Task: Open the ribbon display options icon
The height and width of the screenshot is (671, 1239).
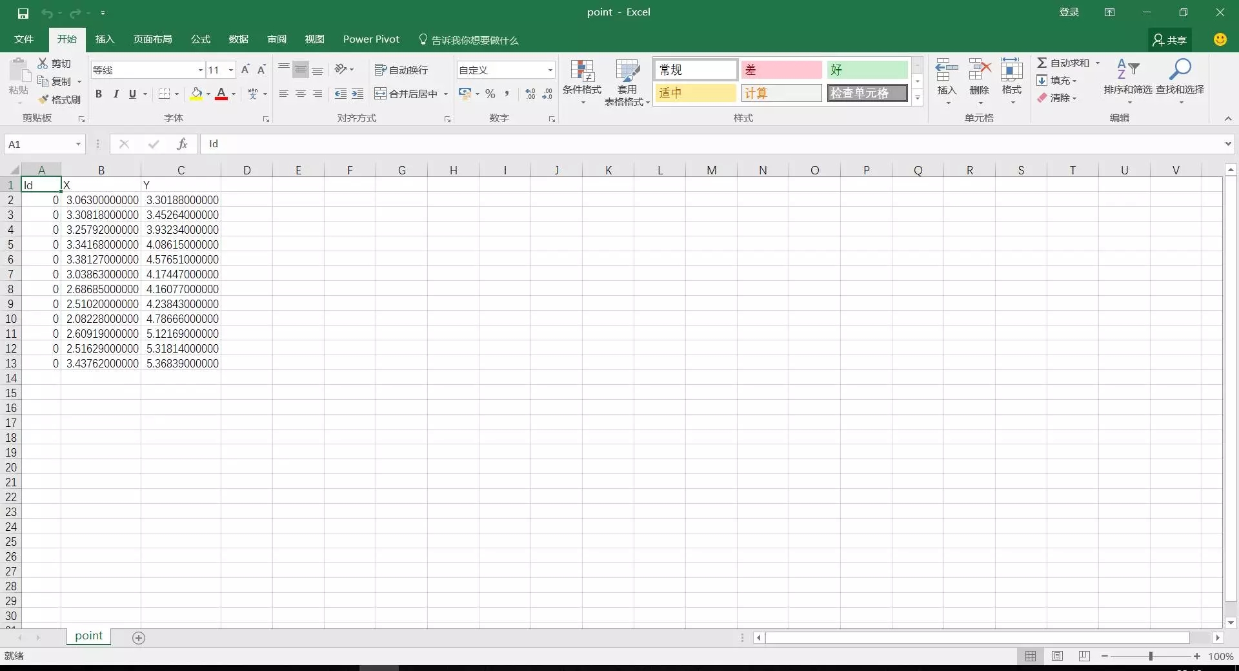Action: pos(1110,12)
